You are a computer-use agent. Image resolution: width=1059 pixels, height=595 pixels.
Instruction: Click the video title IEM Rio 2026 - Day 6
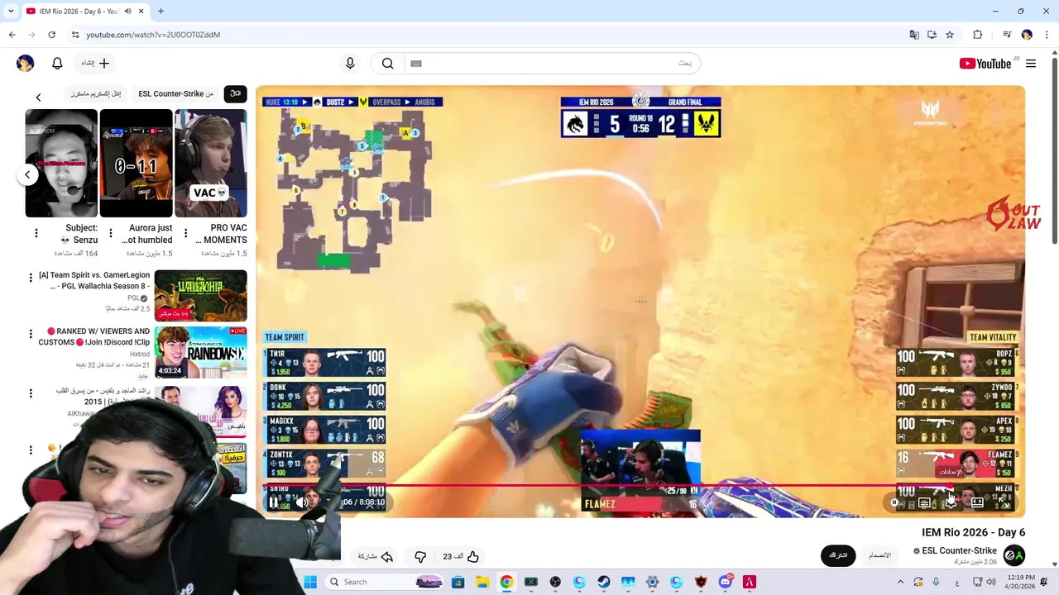[x=974, y=532]
